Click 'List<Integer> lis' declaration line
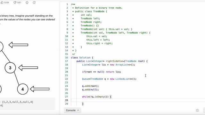Screen dimensions: 205x115 [108, 65]
